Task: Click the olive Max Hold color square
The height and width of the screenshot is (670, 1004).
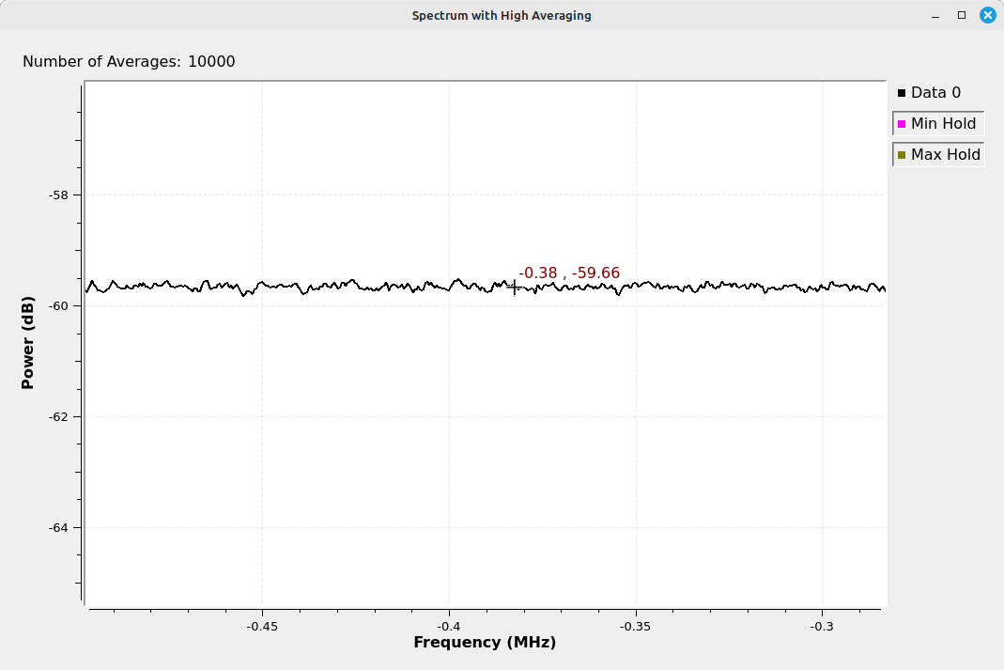Action: click(902, 155)
